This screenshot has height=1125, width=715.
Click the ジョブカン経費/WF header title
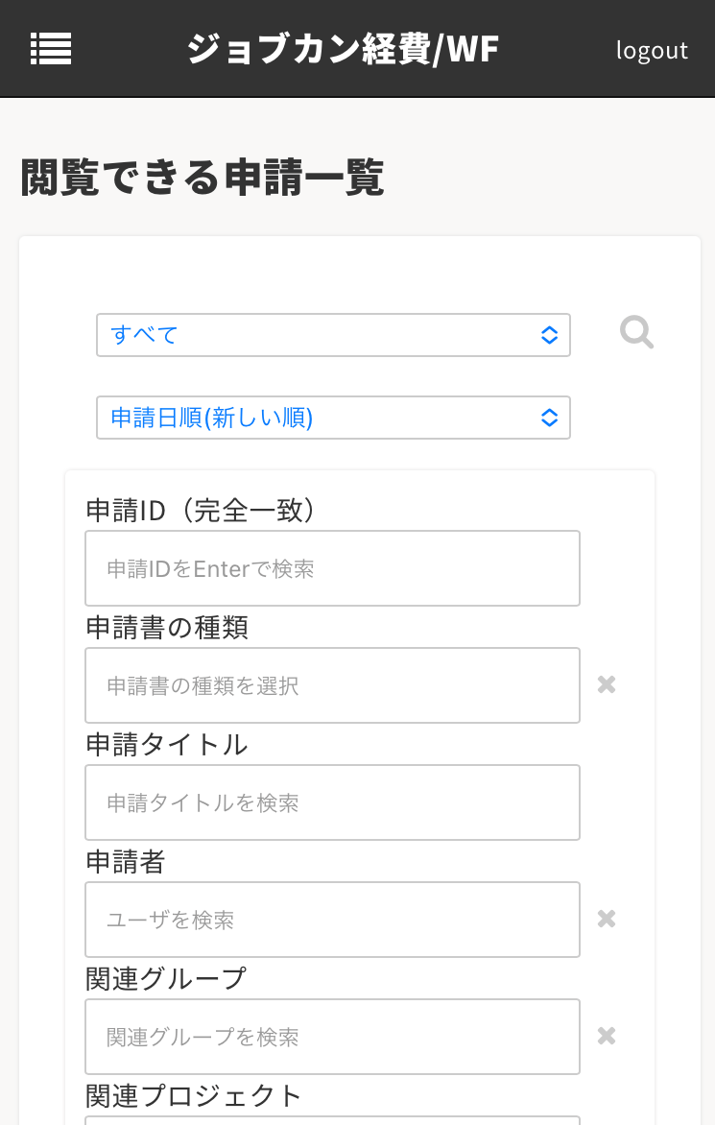coord(343,49)
